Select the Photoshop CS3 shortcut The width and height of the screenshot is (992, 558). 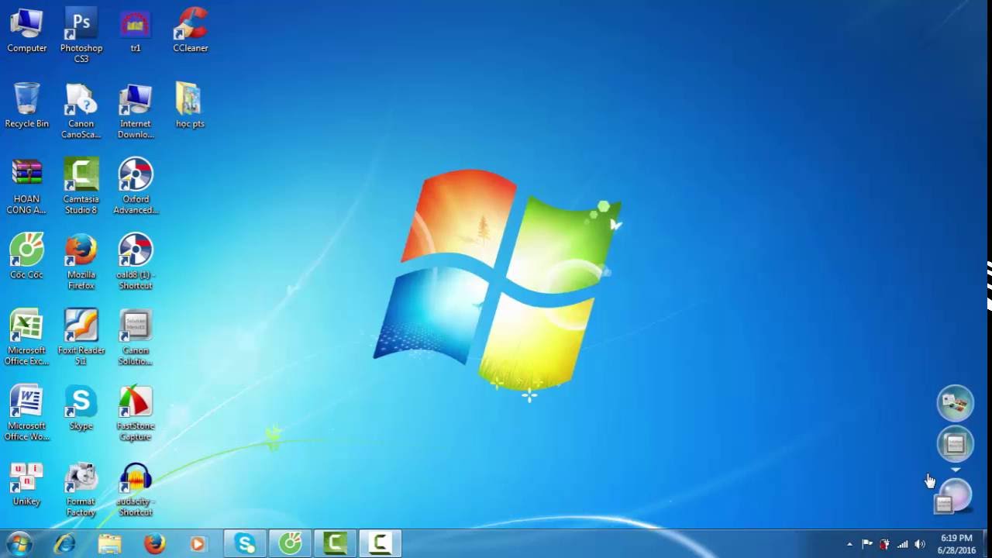(81, 34)
